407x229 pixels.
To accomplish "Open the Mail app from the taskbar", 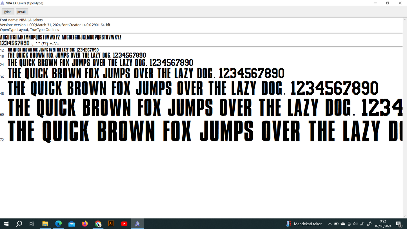I will 72,224.
